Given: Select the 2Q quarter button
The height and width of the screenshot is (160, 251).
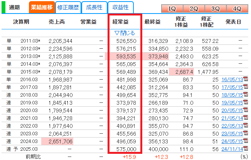Looking at the screenshot, I should click(x=194, y=9).
